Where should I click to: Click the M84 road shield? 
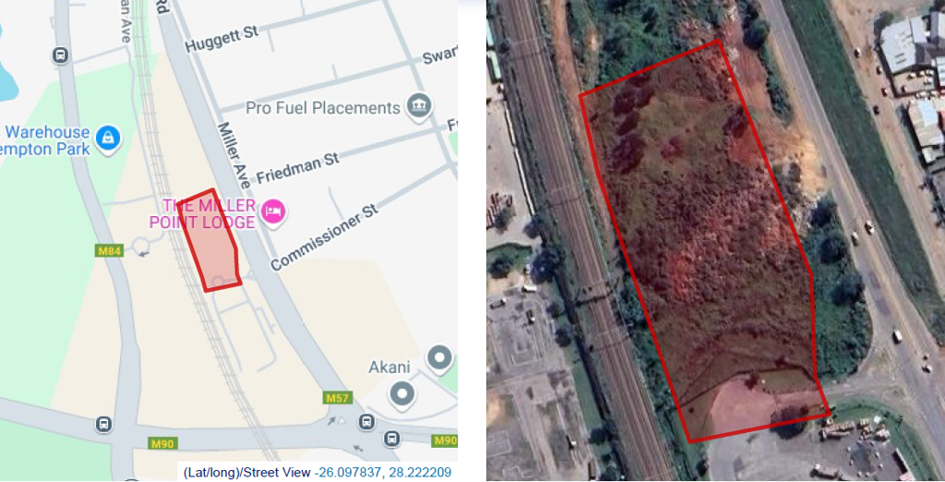[109, 250]
